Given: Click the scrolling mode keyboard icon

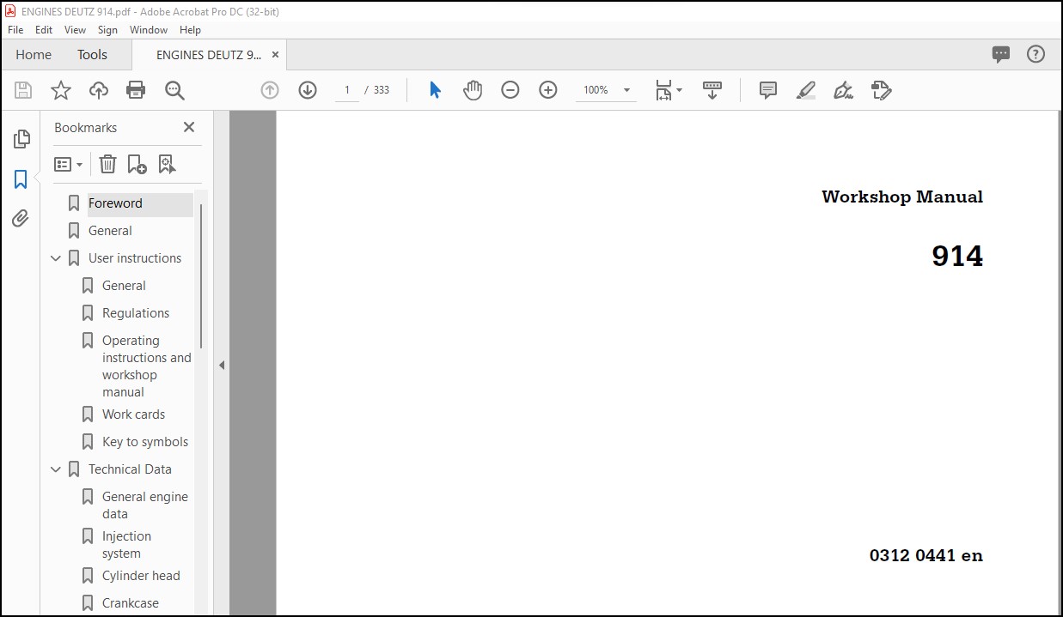Looking at the screenshot, I should tap(712, 90).
